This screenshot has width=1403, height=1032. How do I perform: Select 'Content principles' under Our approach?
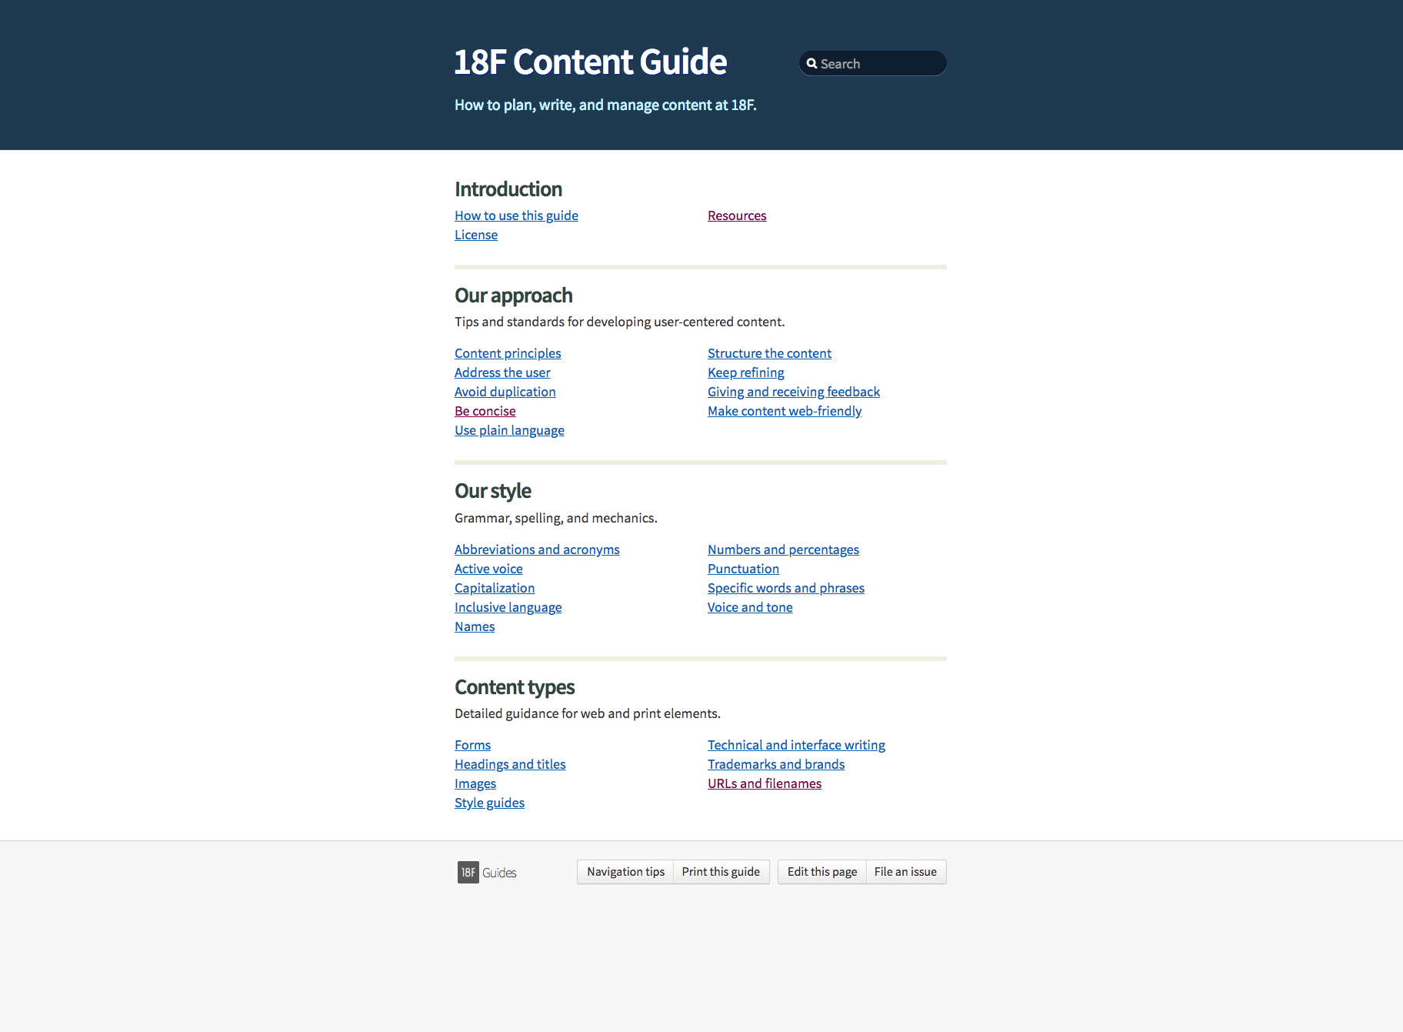(x=508, y=353)
